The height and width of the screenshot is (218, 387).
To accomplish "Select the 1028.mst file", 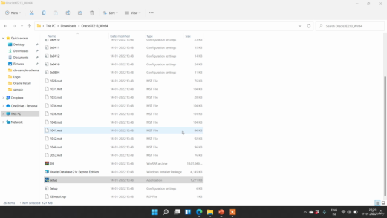I will pos(123,81).
